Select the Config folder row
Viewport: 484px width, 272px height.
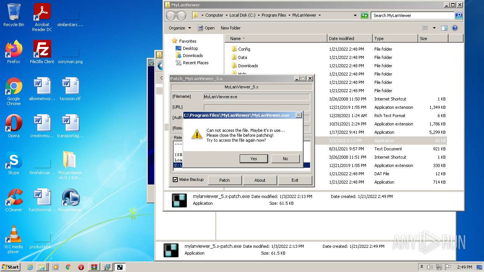coord(338,49)
